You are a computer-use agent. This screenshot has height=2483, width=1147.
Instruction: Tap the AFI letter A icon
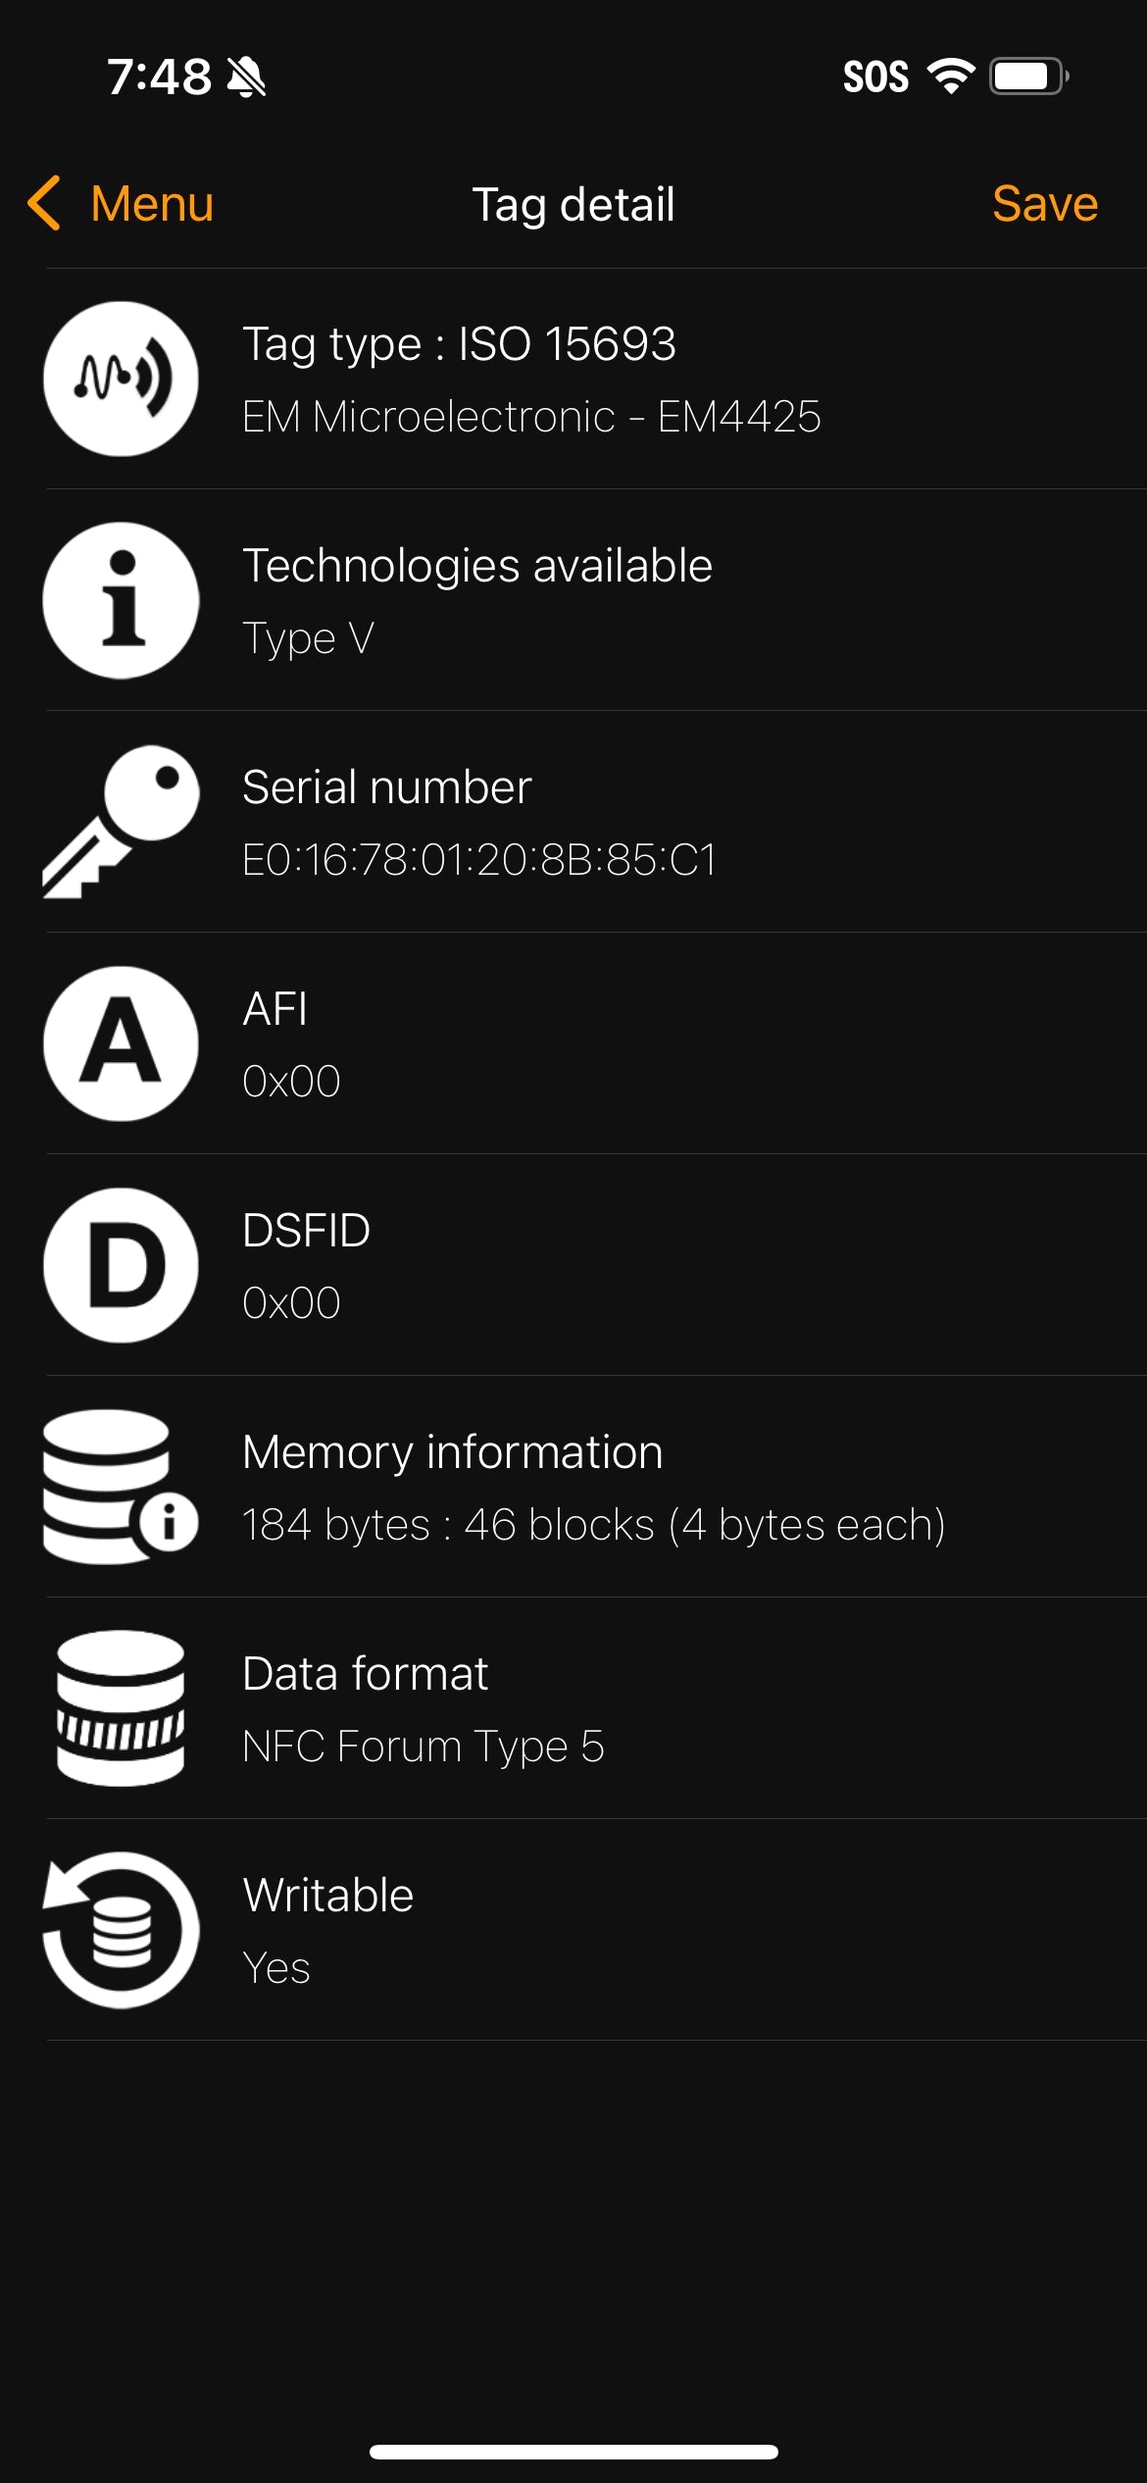pos(121,1043)
